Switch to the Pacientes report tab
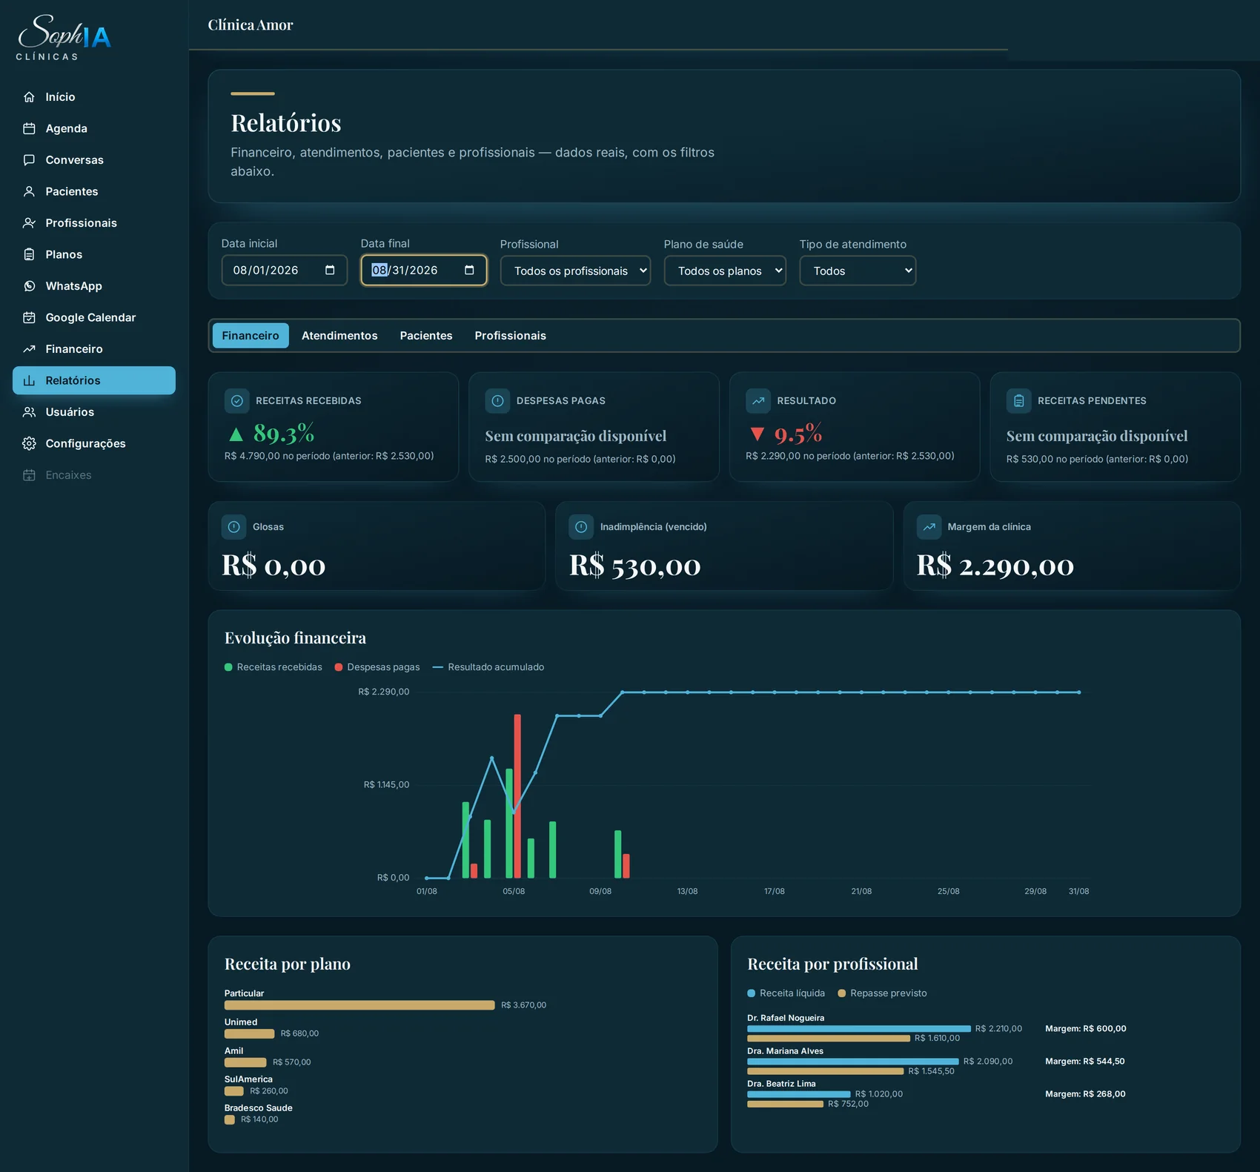Screen dimensions: 1260x1172 [426, 336]
